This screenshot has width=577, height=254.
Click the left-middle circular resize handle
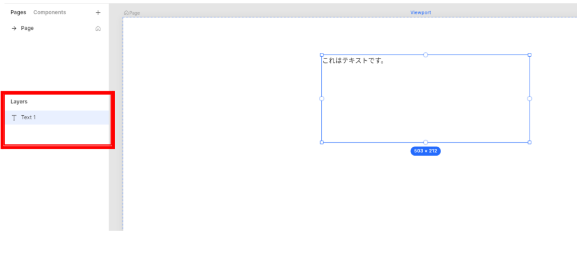(x=322, y=98)
